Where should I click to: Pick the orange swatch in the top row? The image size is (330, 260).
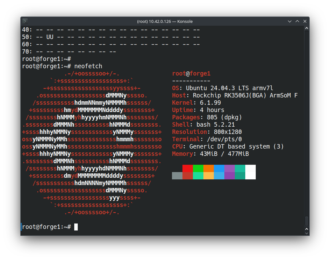pyautogui.click(x=208, y=168)
